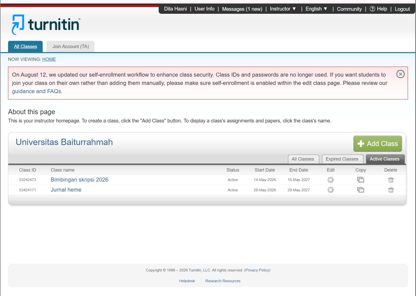416x296 pixels.
Task: Copy the Jurnal heme class
Action: (x=361, y=190)
